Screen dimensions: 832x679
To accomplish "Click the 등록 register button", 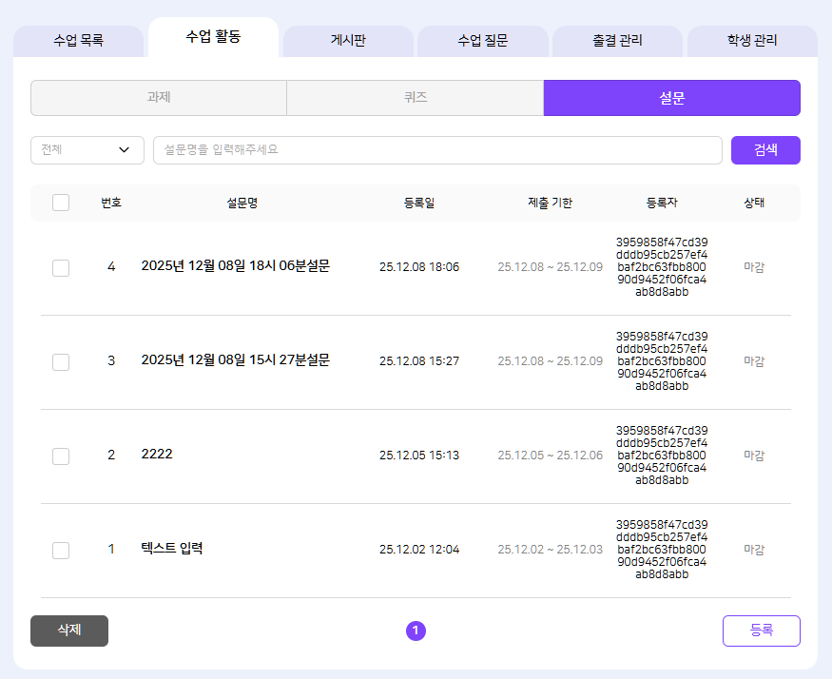I will tap(761, 630).
